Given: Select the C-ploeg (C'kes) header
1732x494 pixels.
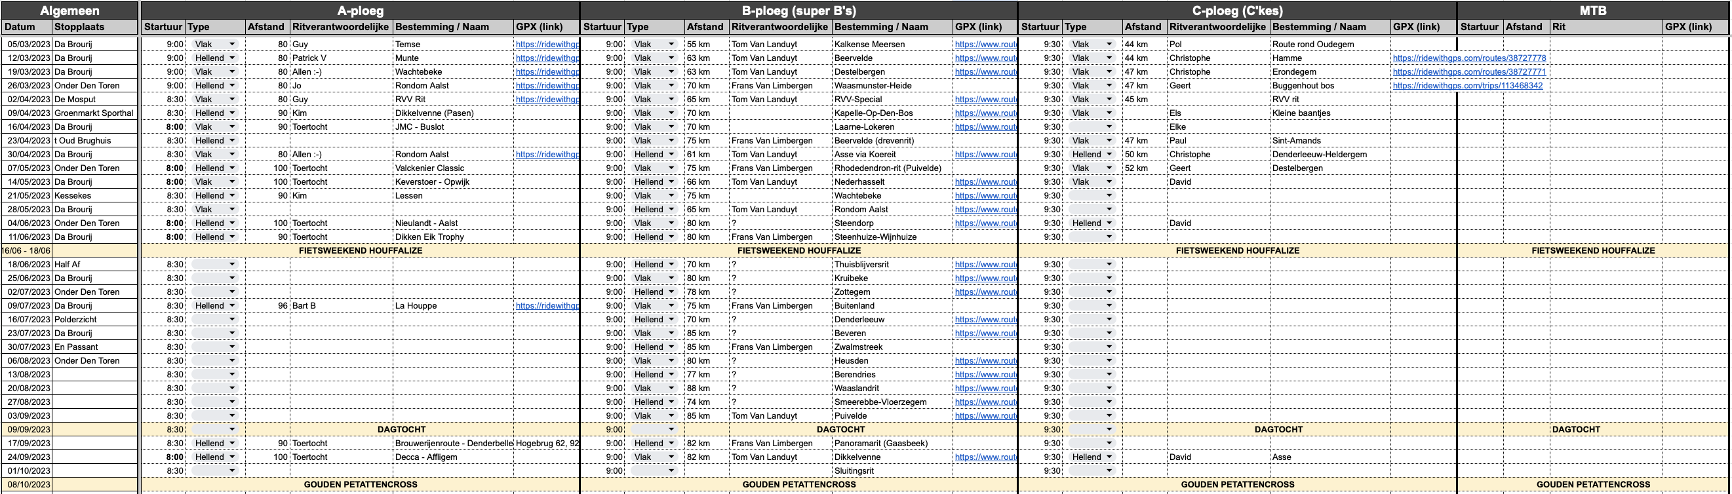Looking at the screenshot, I should pos(1237,10).
